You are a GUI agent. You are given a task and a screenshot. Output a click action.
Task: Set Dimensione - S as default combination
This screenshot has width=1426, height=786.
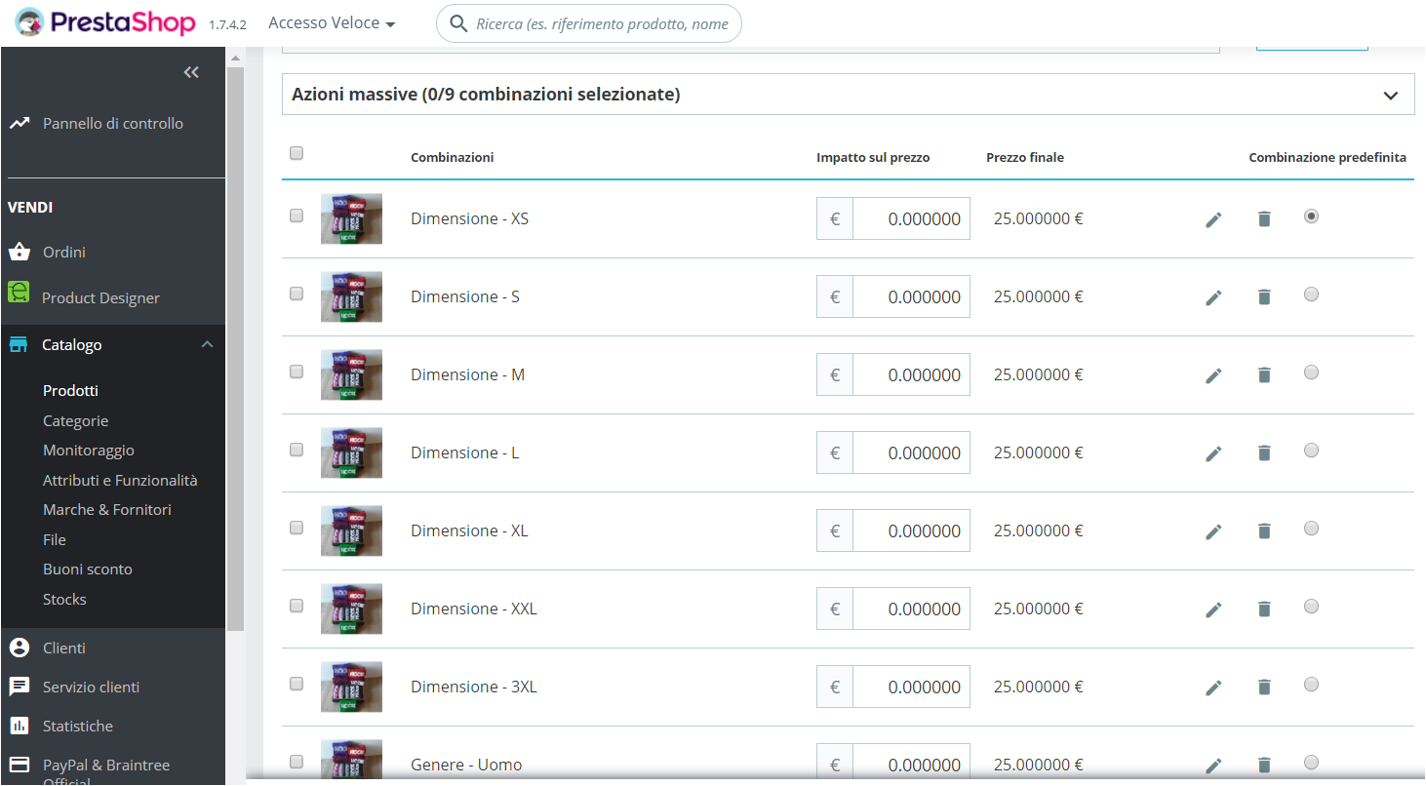[1311, 294]
